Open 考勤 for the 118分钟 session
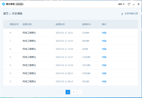The height and width of the screenshot is (98, 142). (104, 57)
